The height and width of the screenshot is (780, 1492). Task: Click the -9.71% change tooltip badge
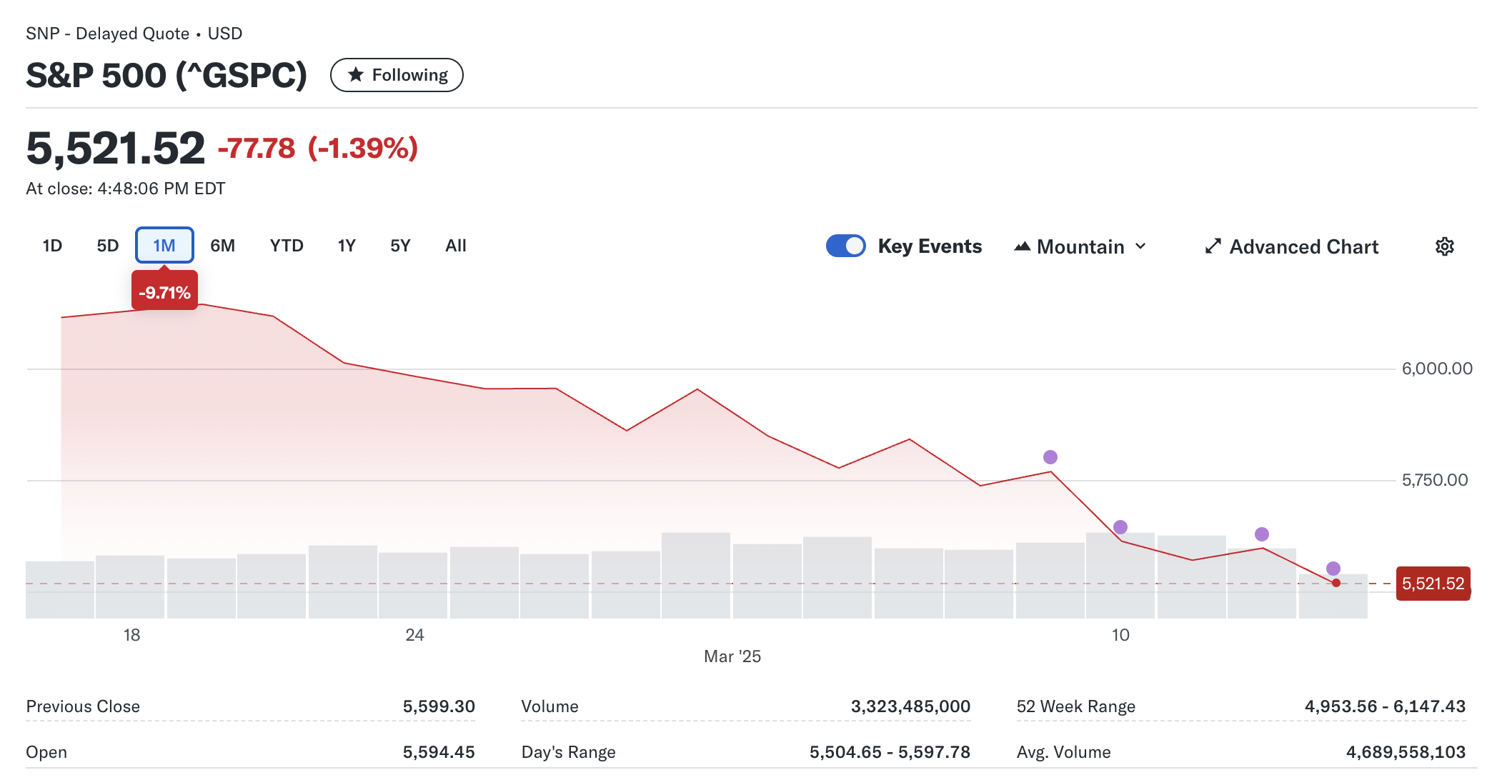(164, 293)
